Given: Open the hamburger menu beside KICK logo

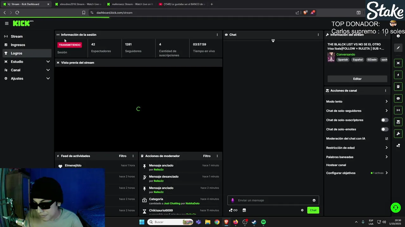Looking at the screenshot, I should tap(7, 23).
